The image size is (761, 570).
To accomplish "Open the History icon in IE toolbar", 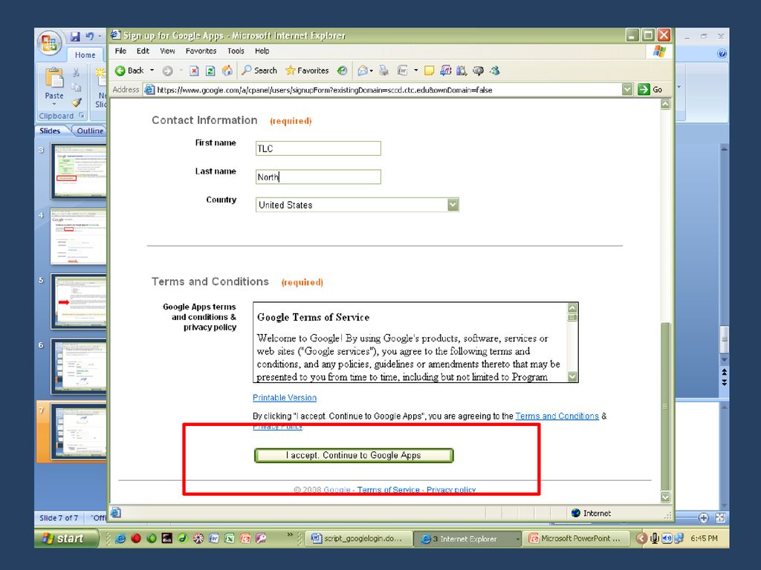I will click(x=343, y=71).
